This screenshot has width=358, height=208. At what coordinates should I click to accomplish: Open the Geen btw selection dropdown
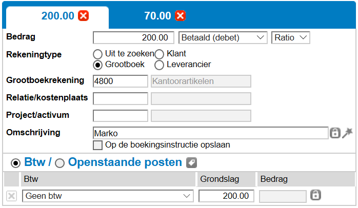(108, 196)
